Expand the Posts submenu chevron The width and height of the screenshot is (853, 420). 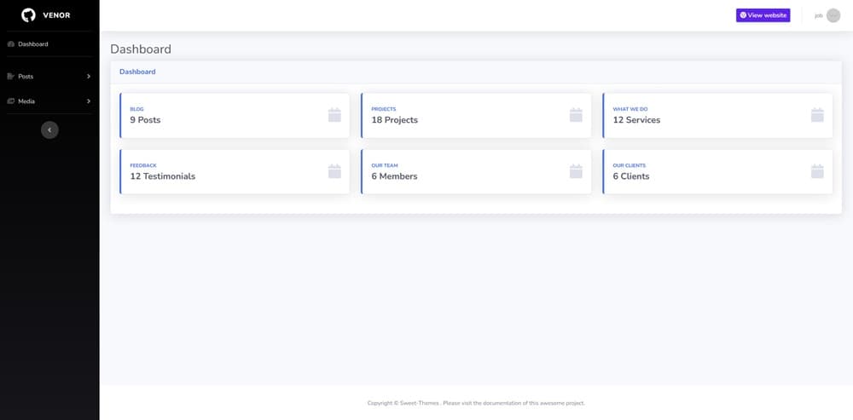[x=88, y=77]
